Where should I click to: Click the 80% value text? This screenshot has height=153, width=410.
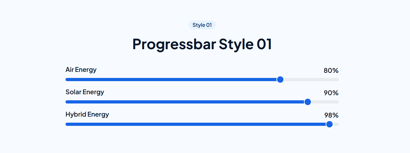(x=331, y=71)
